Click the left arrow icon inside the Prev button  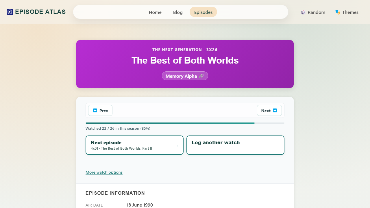(x=95, y=110)
